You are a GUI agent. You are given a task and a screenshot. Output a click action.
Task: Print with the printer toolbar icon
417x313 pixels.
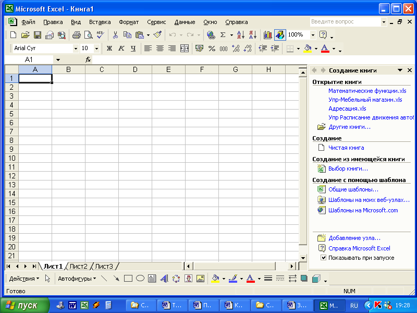coord(76,35)
